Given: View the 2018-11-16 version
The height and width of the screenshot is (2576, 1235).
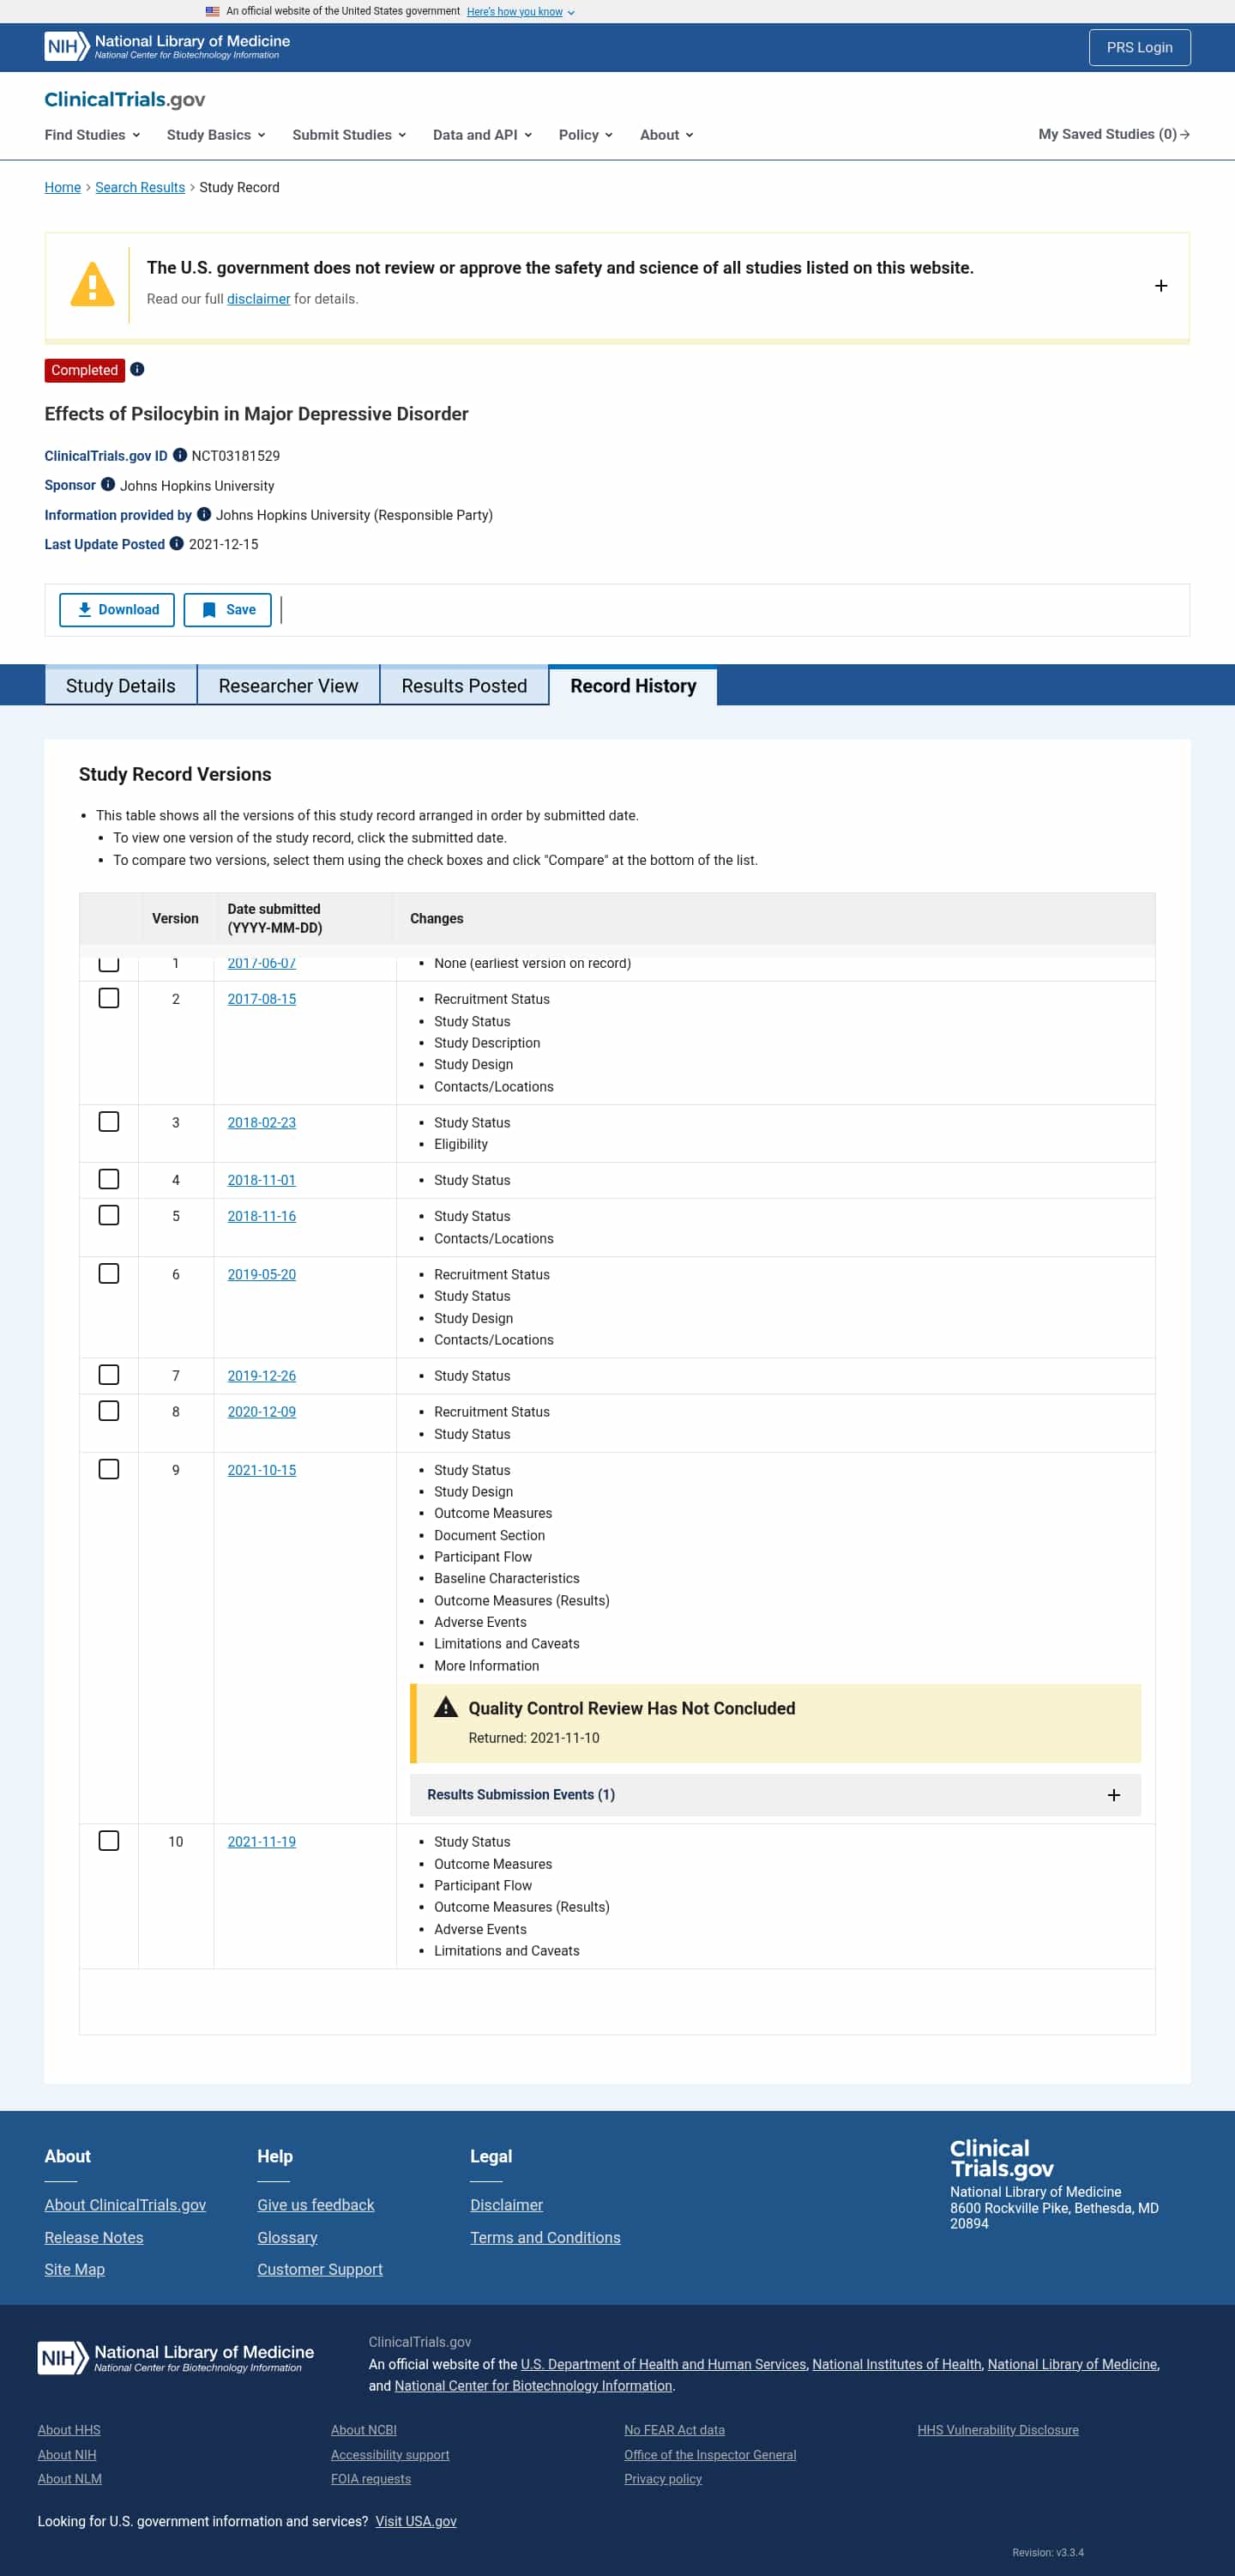Looking at the screenshot, I should pos(262,1216).
